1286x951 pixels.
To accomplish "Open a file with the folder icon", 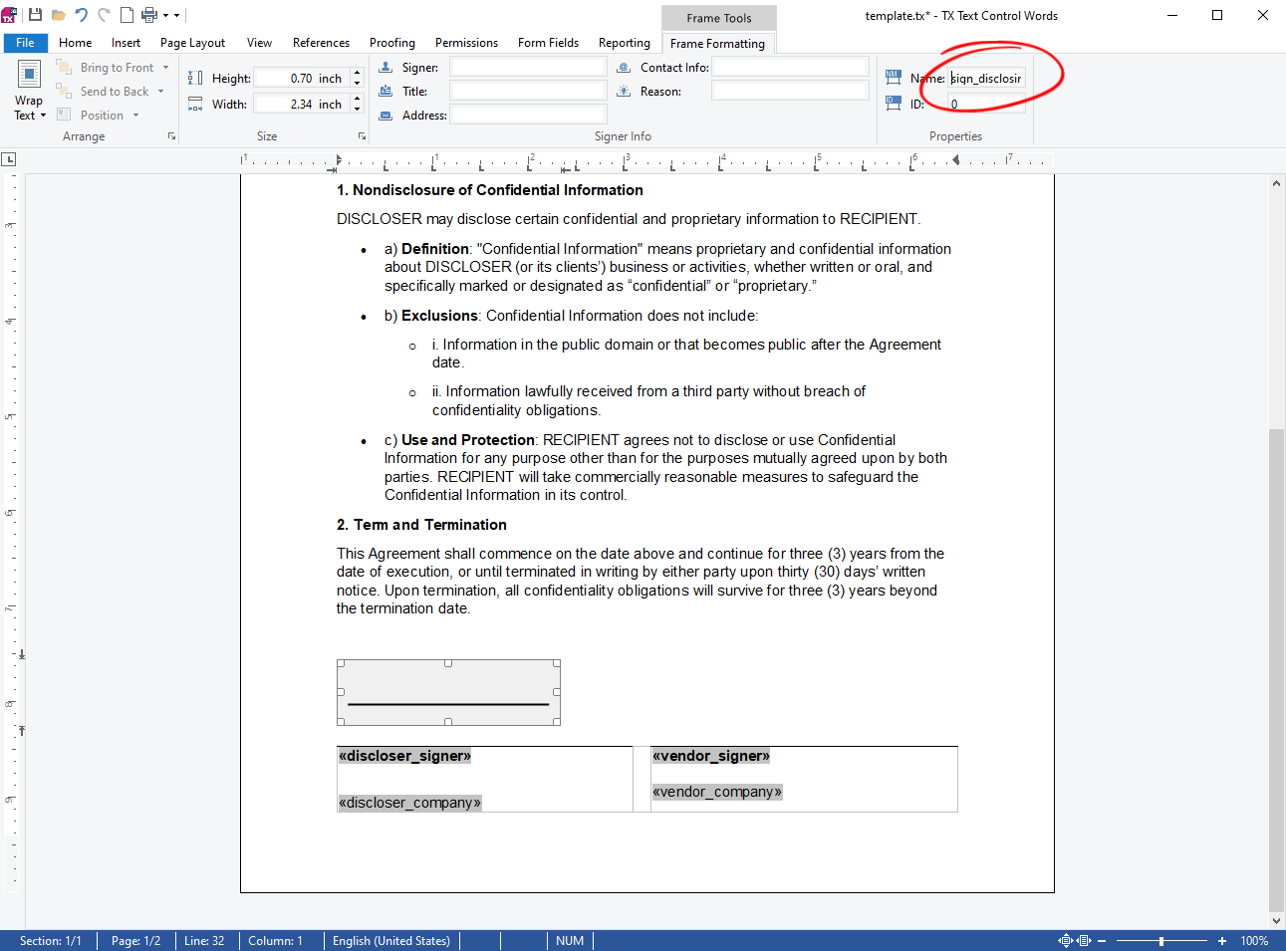I will (x=58, y=15).
